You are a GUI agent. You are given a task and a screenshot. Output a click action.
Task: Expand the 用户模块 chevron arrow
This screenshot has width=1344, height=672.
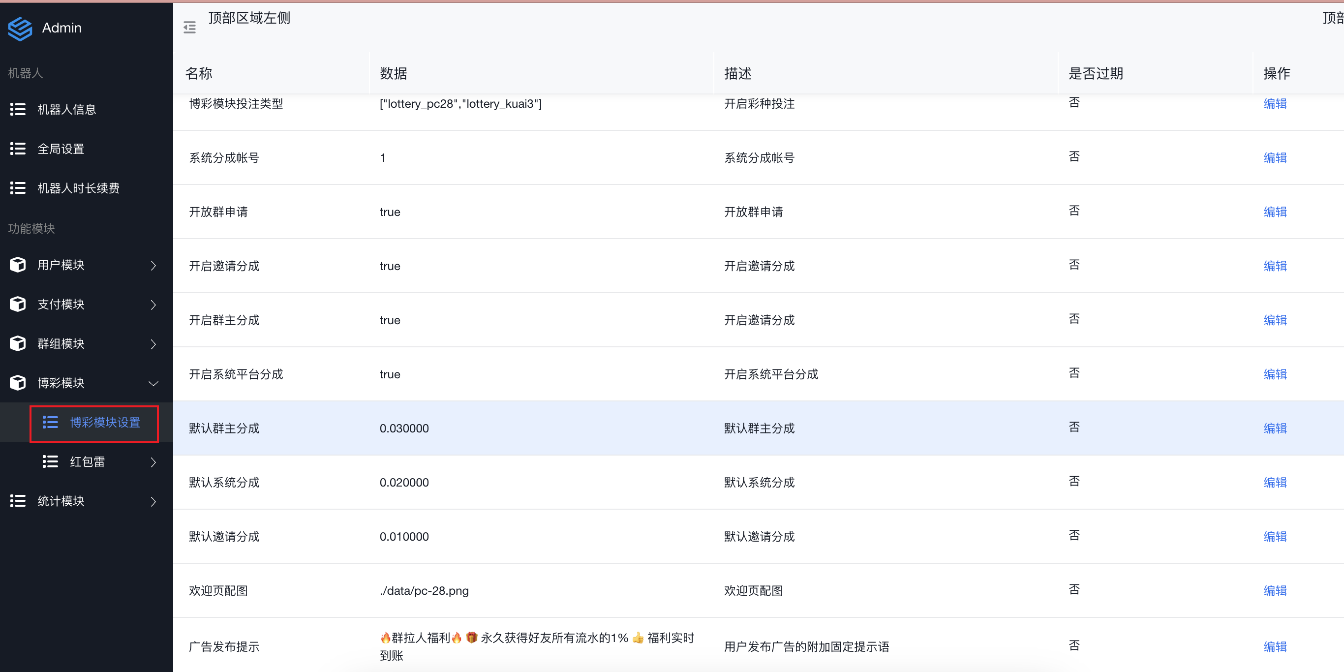[x=153, y=265]
